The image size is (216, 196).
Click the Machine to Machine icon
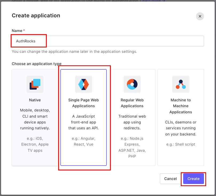[181, 84]
